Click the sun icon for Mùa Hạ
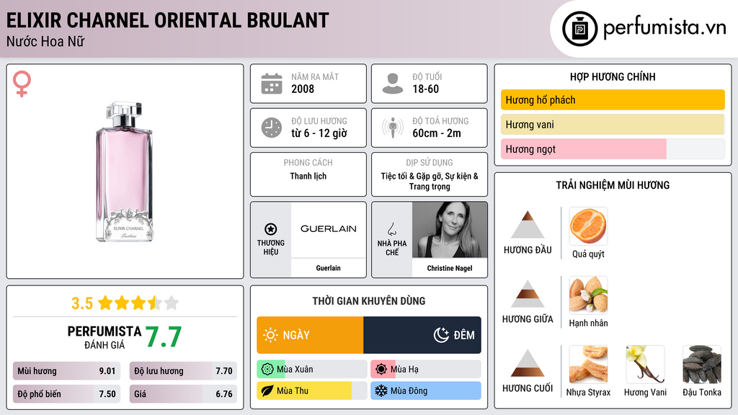This screenshot has width=738, height=415. (381, 370)
